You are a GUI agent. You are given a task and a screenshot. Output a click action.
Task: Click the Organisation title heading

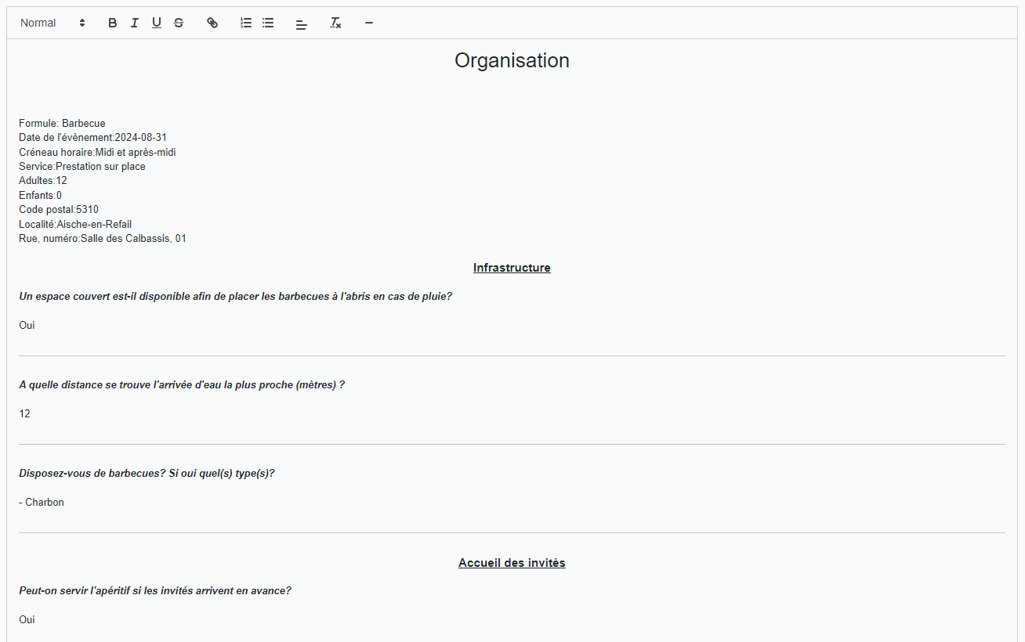(512, 60)
